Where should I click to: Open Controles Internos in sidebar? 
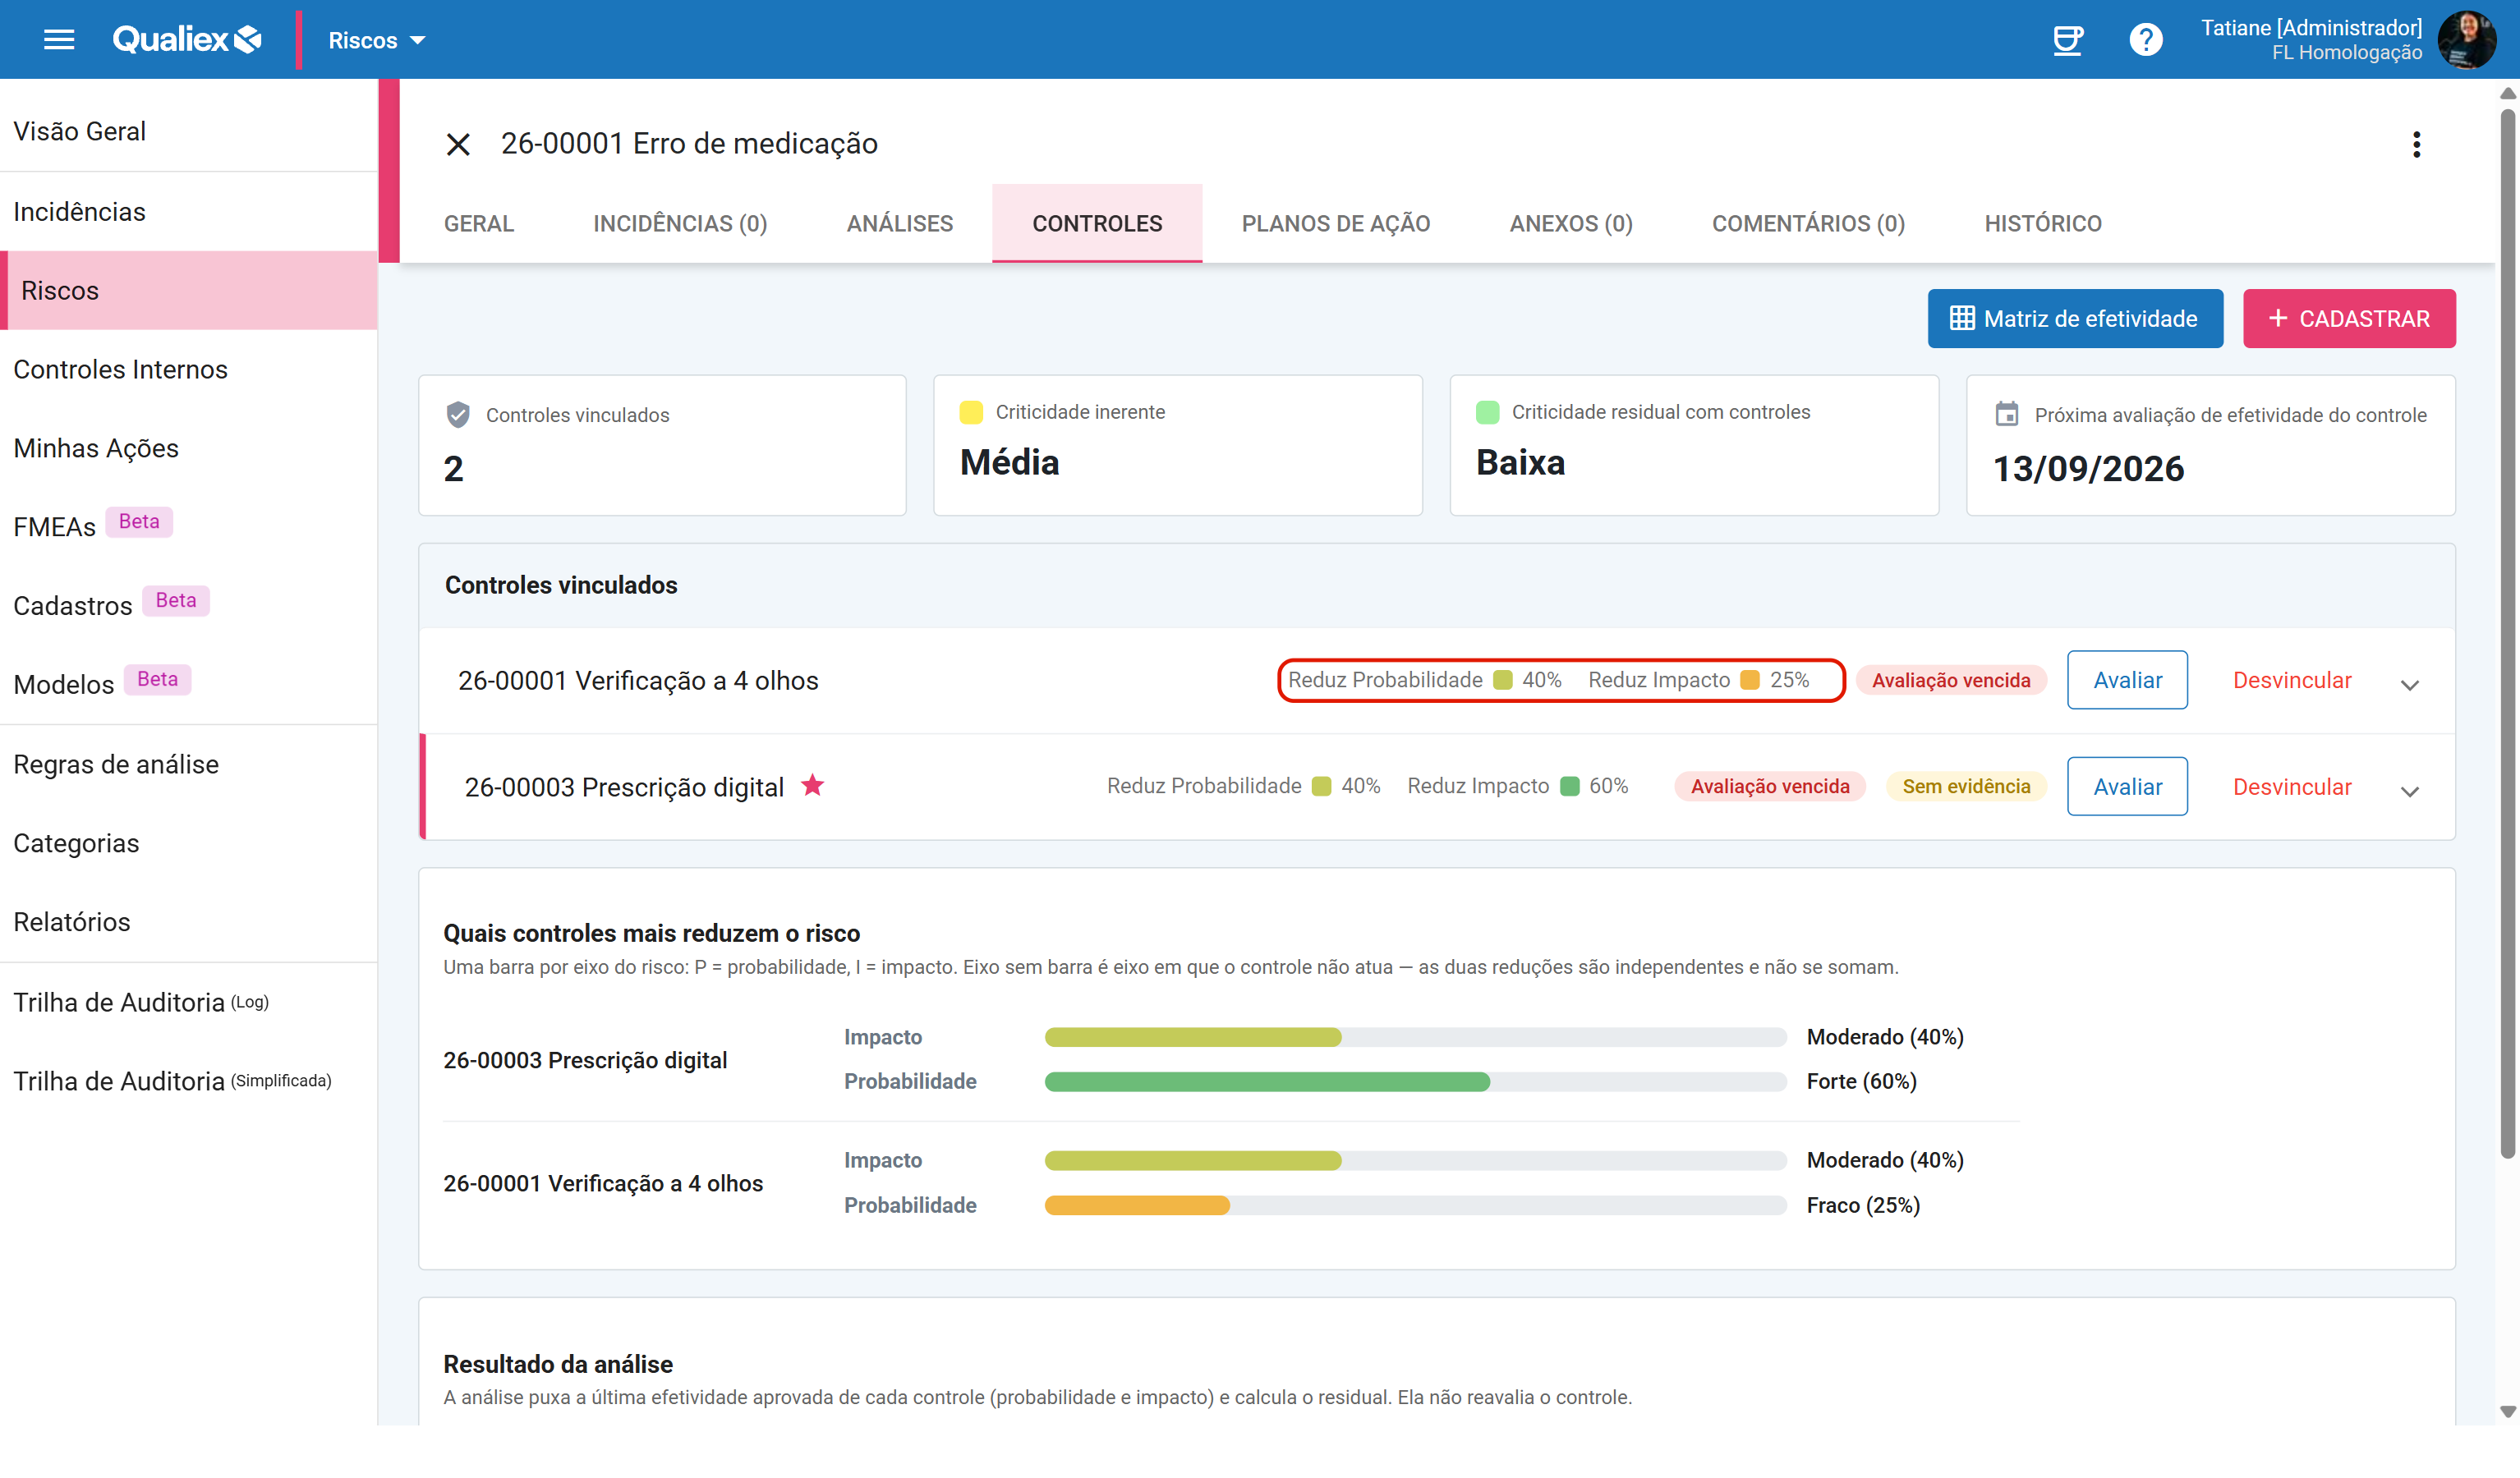[189, 369]
